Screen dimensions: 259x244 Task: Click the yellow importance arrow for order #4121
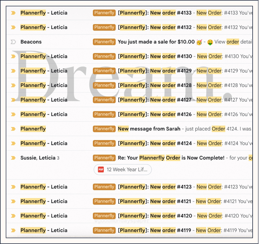13,202
